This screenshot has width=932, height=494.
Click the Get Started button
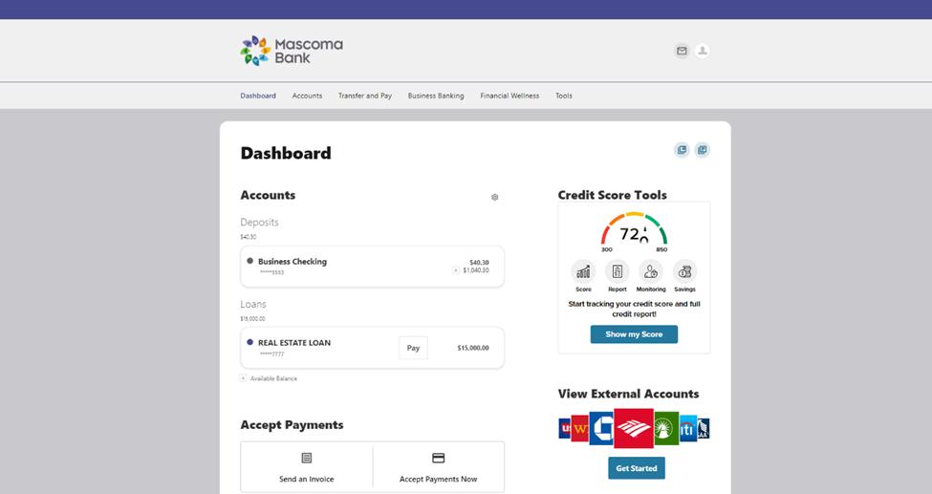636,468
